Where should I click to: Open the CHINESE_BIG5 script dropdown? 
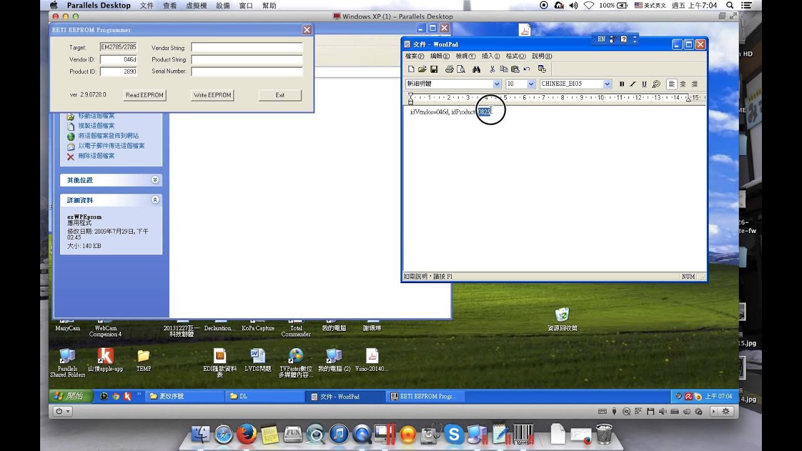[x=607, y=84]
